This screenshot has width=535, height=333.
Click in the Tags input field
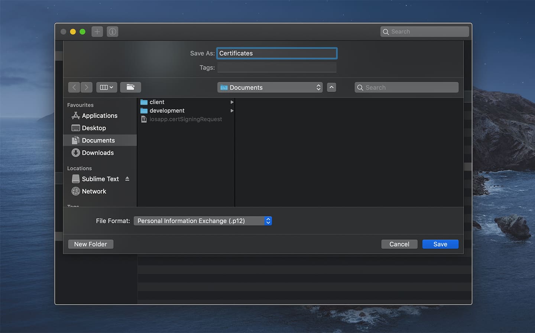point(277,68)
